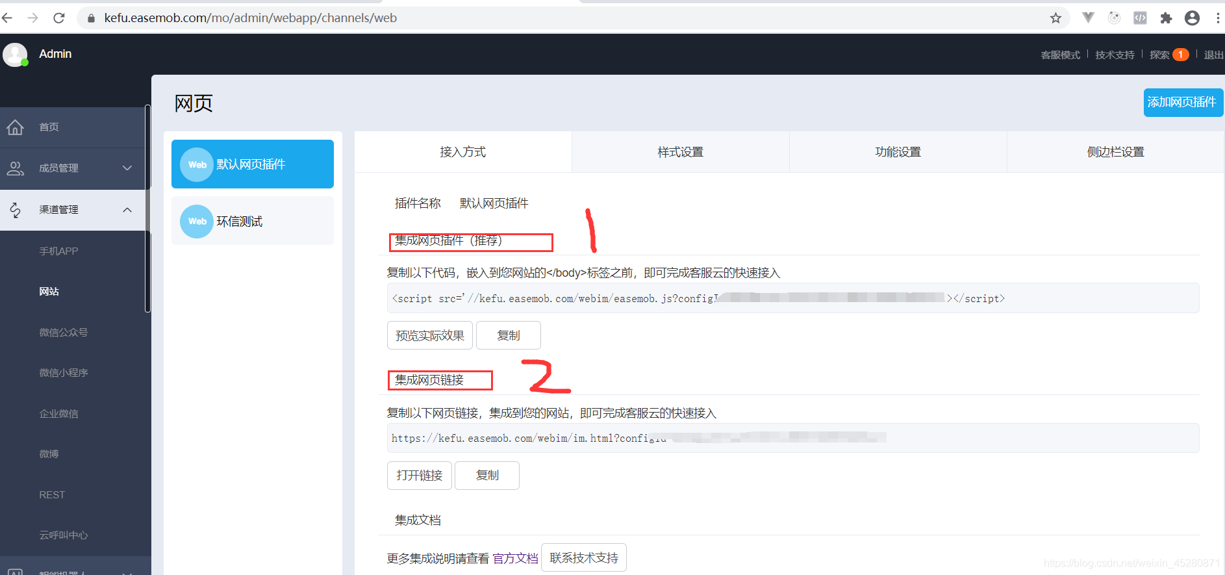
Task: Click the Web icon of 环信测试
Action: pos(197,222)
